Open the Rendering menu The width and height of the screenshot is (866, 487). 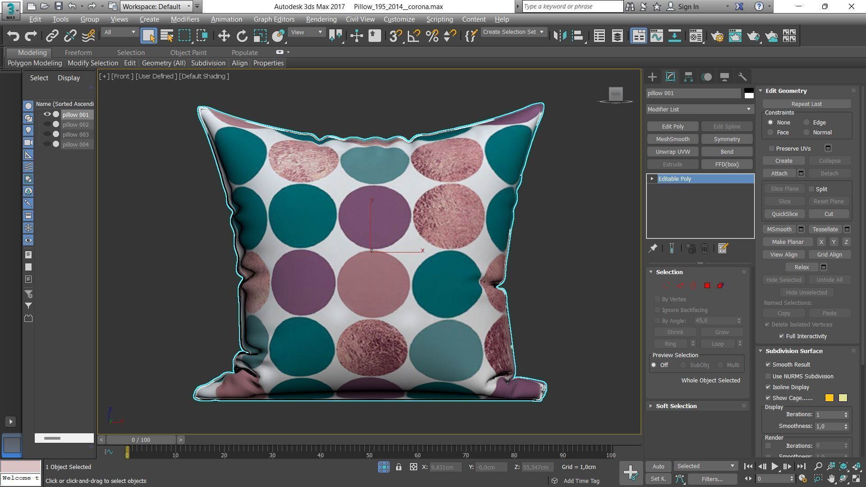pos(321,19)
